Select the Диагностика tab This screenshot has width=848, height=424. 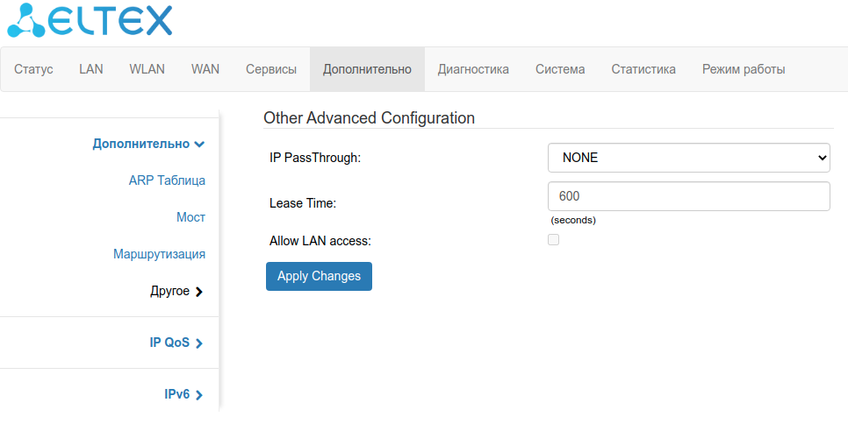click(473, 69)
